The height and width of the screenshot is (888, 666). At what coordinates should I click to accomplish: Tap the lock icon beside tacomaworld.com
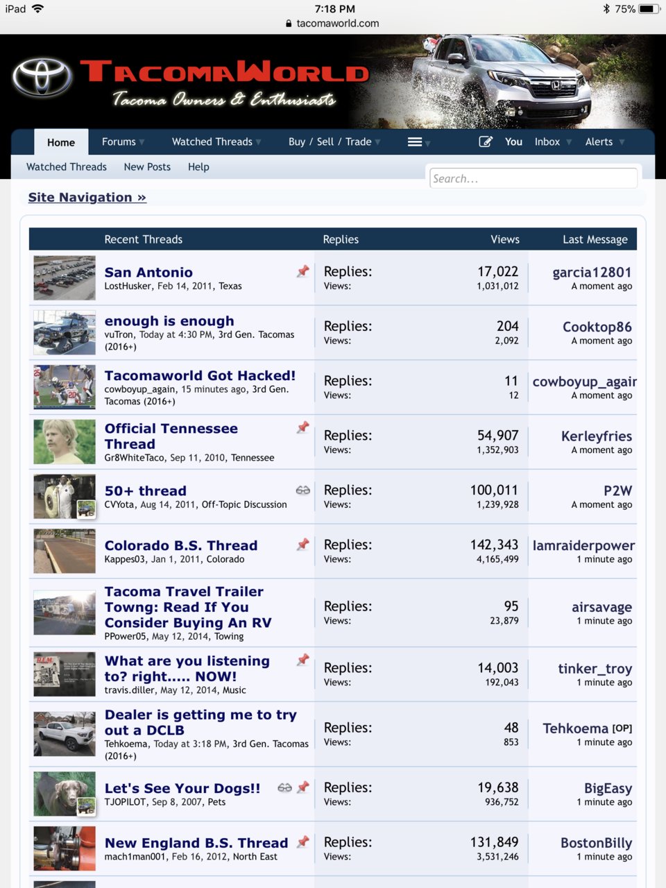pyautogui.click(x=289, y=24)
